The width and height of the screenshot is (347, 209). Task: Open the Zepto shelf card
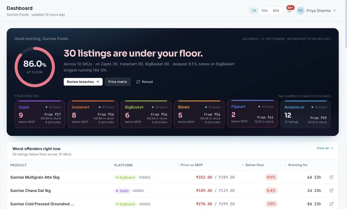click(40, 114)
